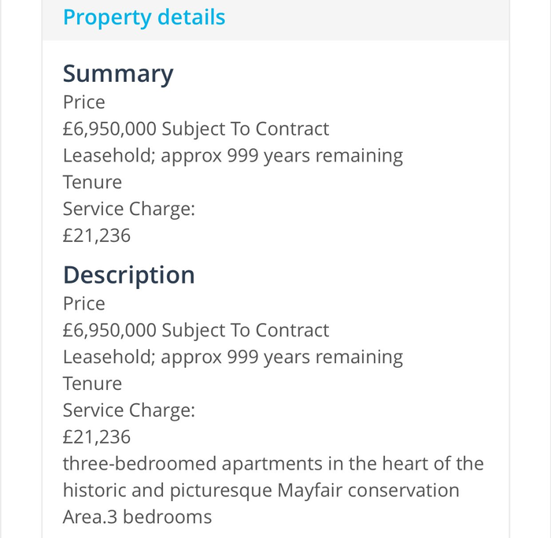The image size is (551, 538).
Task: Click the 'Area.3 bedrooms' text line
Action: coord(137,517)
